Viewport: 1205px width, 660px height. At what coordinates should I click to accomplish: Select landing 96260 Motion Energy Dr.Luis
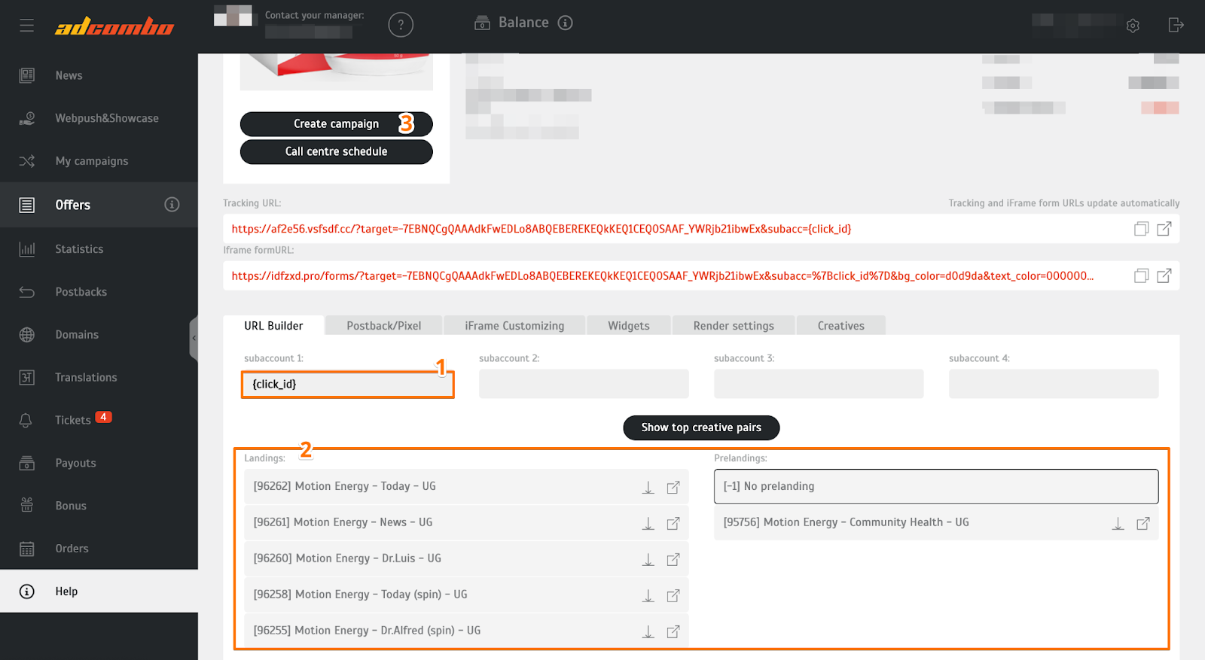[x=437, y=558]
